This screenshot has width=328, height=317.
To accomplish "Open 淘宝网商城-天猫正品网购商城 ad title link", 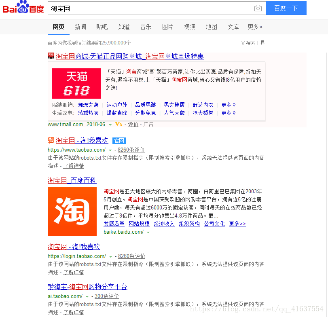I will coord(130,56).
